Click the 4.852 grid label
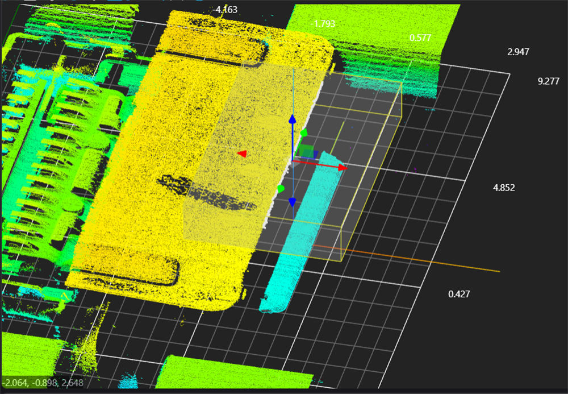Viewport: 568px width, 394px height. (x=504, y=188)
